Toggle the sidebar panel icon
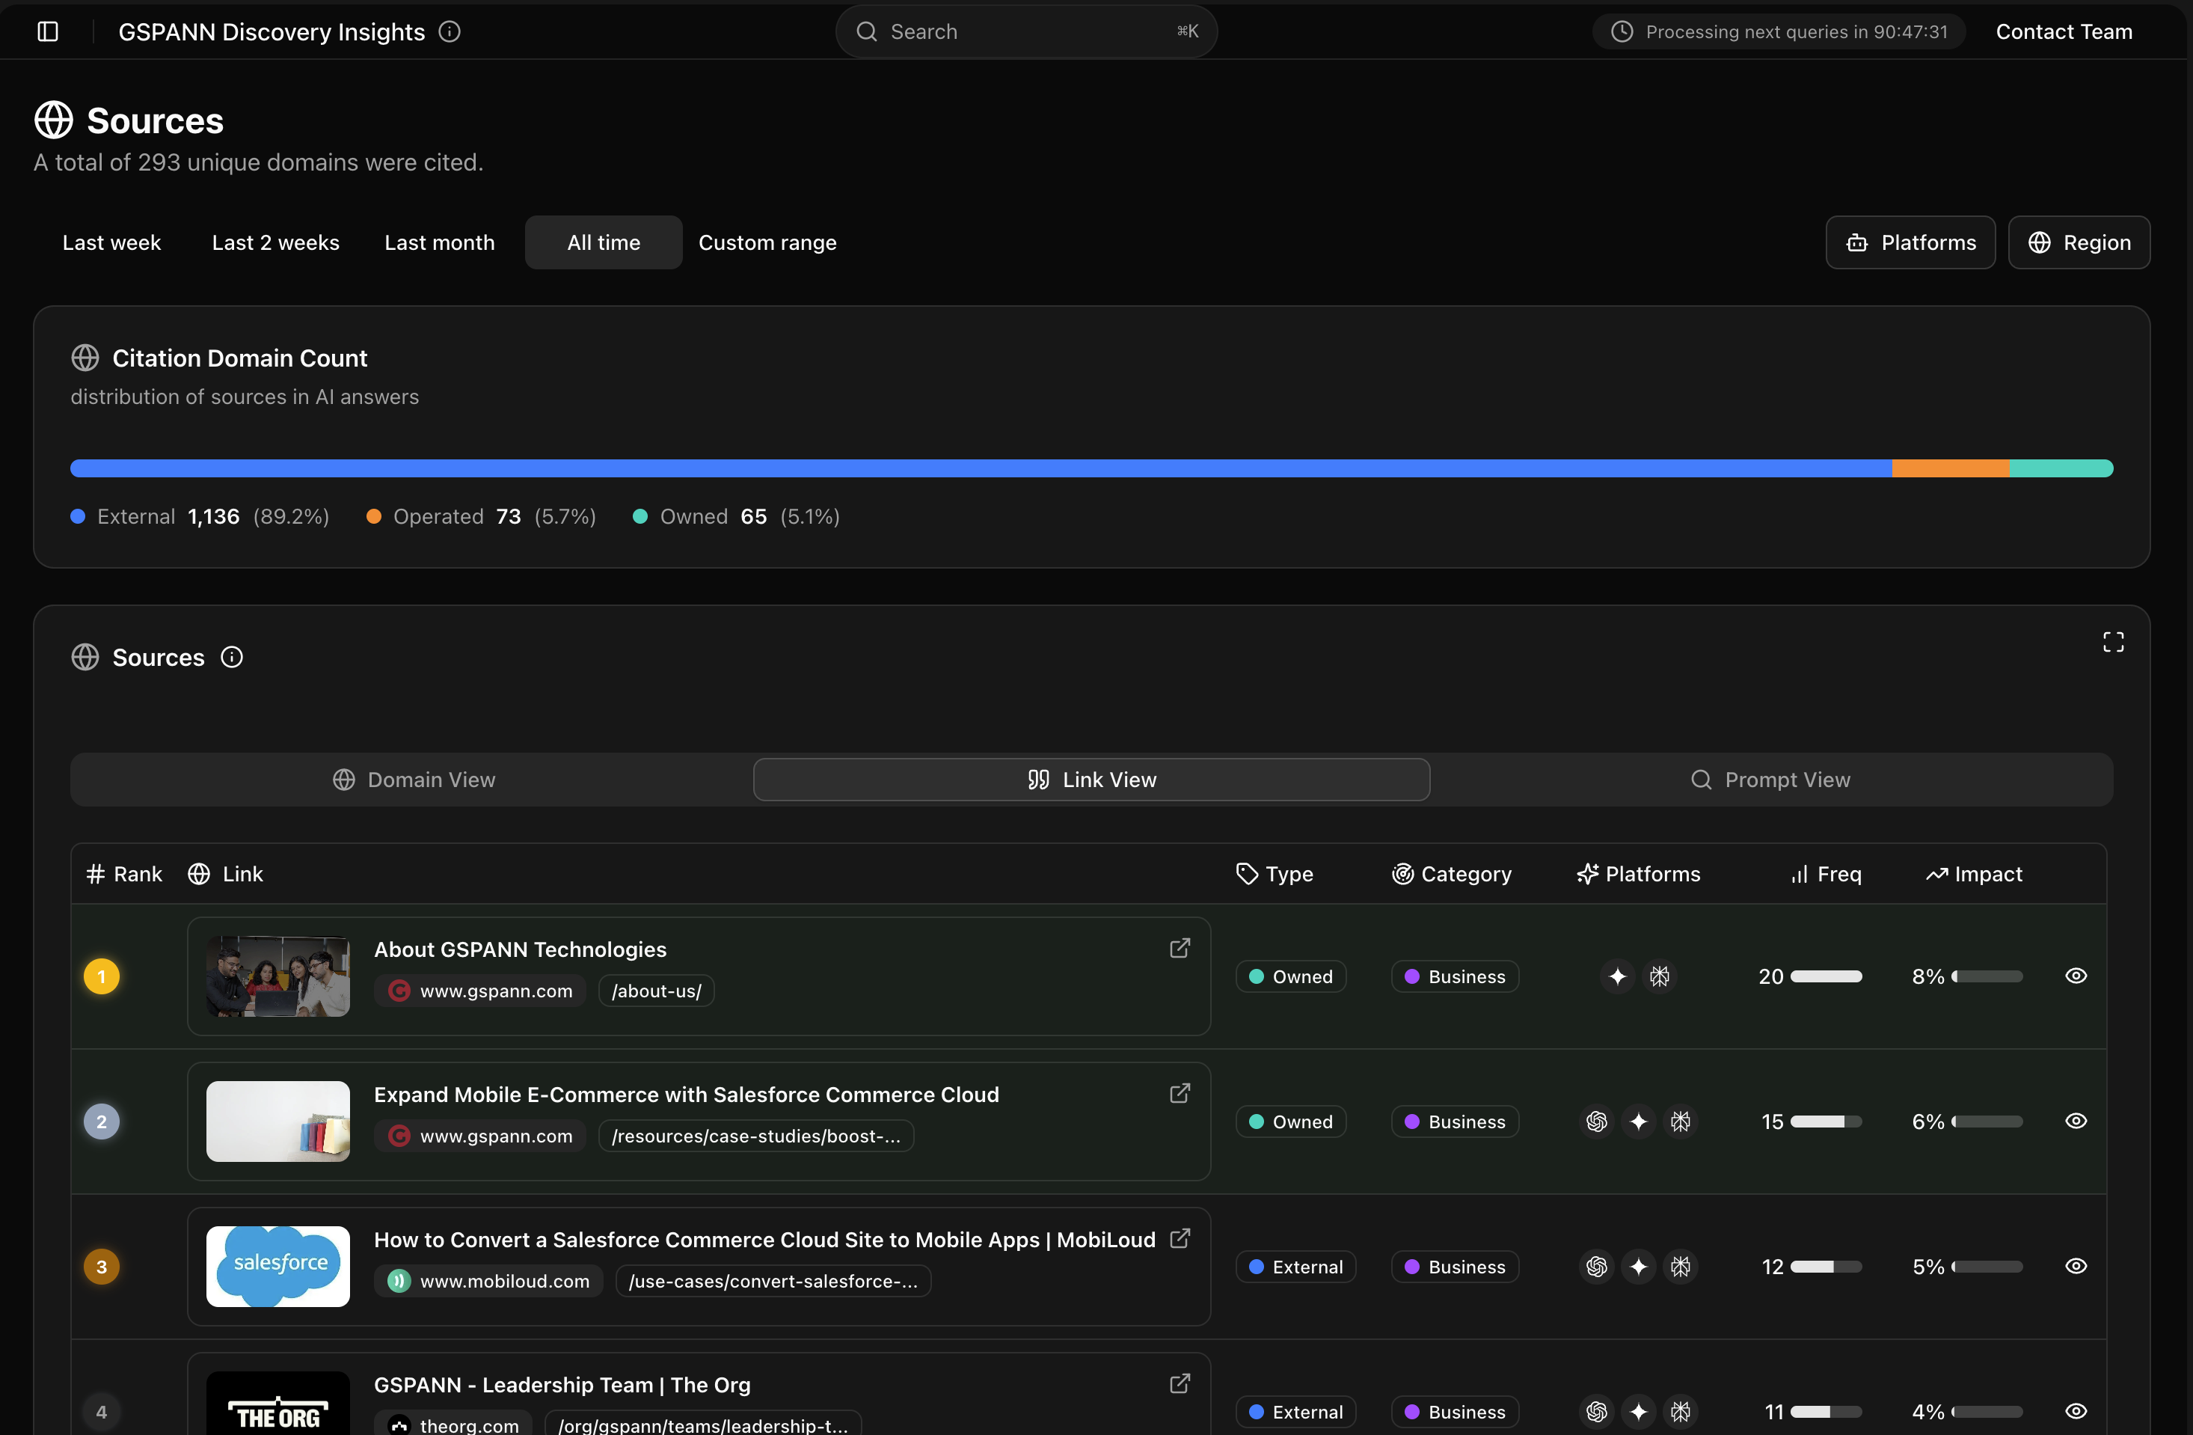The image size is (2193, 1435). (x=48, y=31)
